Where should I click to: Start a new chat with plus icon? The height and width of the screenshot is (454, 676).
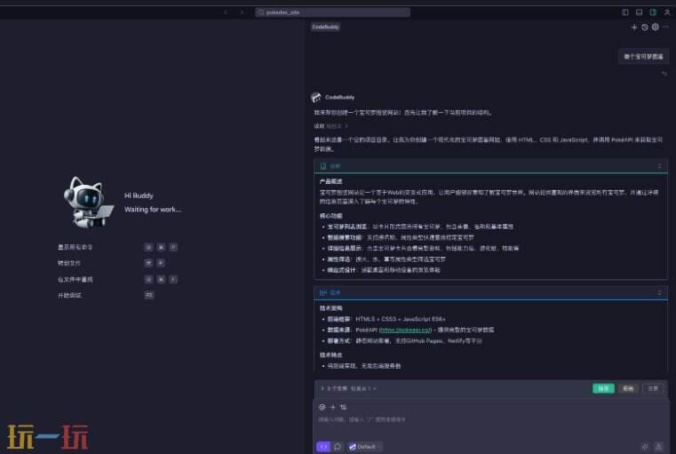[633, 28]
